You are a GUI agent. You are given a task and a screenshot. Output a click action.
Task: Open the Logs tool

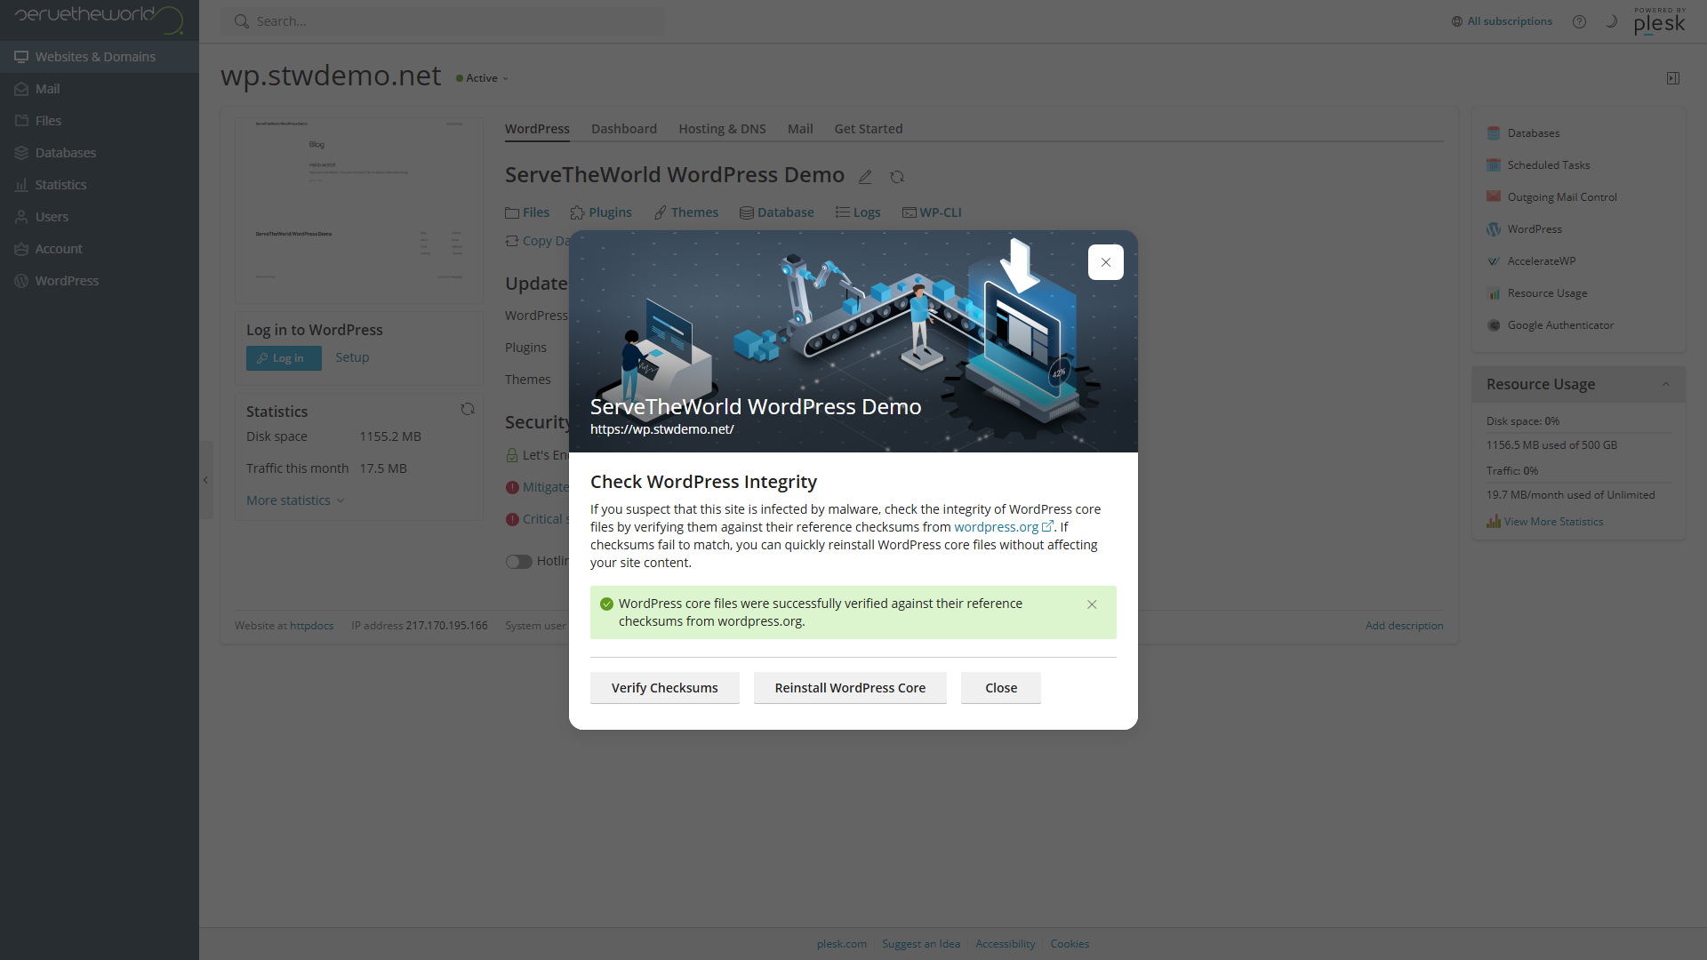coord(858,212)
